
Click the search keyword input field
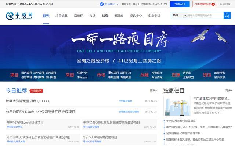point(205,15)
